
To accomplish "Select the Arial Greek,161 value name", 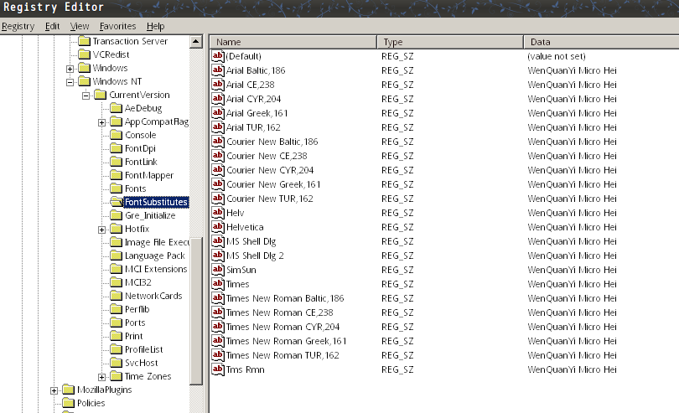I will [257, 113].
